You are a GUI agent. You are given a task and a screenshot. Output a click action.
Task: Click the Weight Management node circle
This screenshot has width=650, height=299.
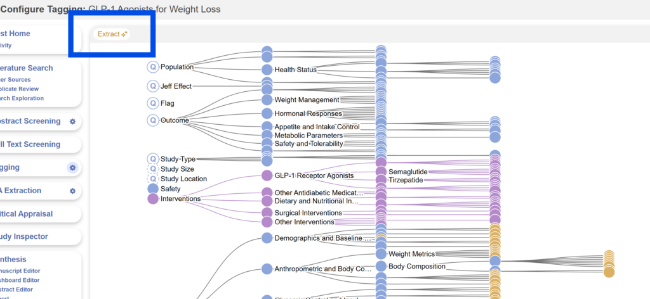coord(267,99)
